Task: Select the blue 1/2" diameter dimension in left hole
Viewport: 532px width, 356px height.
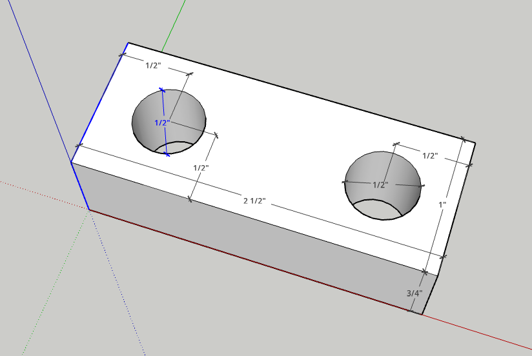Action: 161,122
